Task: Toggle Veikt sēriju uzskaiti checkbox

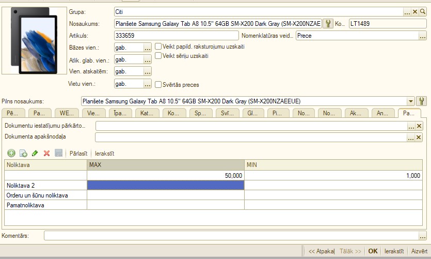Action: click(x=158, y=56)
